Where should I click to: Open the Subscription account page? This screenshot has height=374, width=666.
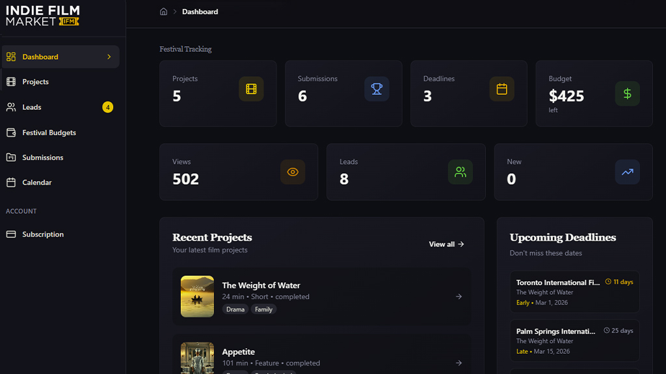pos(60,234)
